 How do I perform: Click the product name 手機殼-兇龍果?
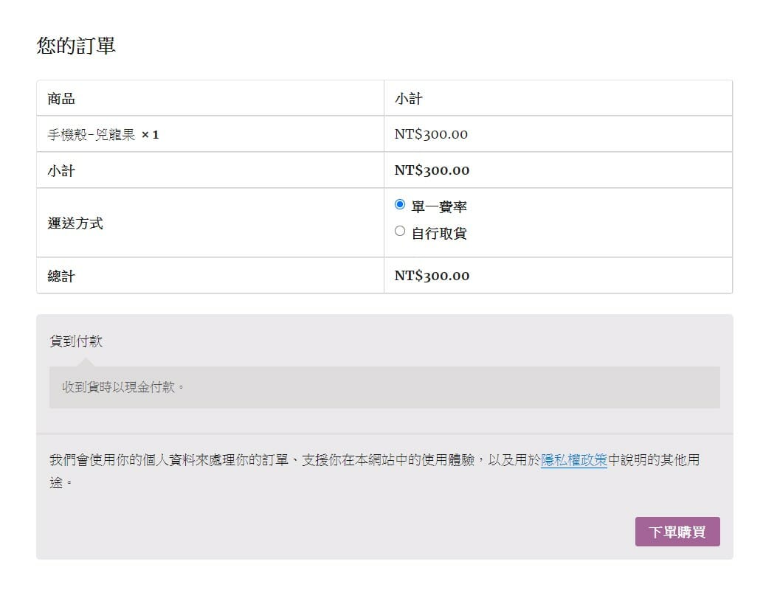coord(91,135)
